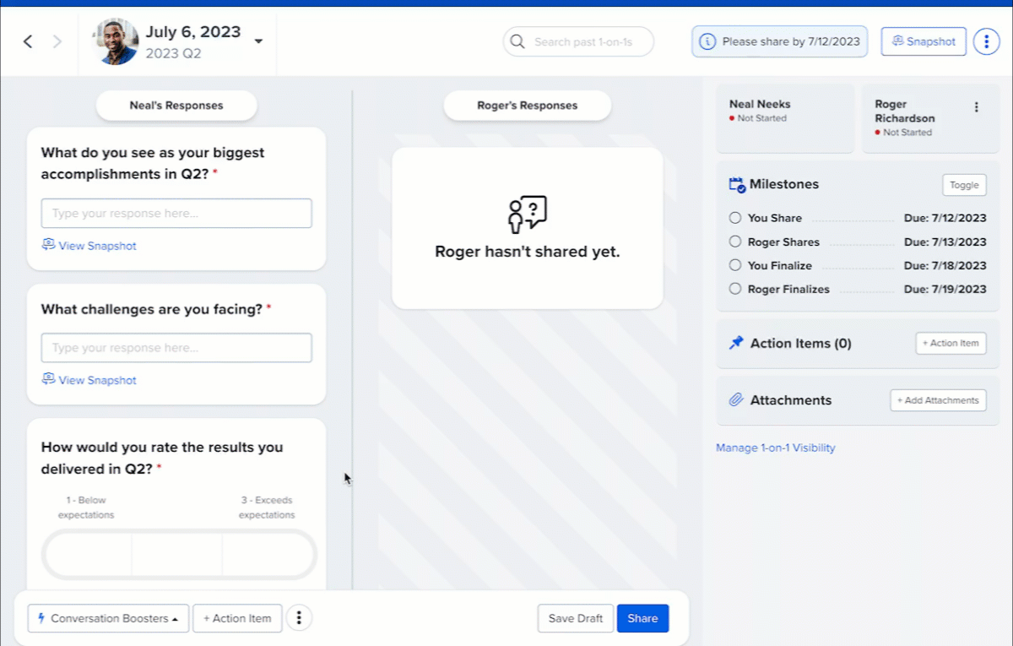Click the Roger Finalizes milestone label
This screenshot has height=646, width=1013.
click(x=788, y=289)
